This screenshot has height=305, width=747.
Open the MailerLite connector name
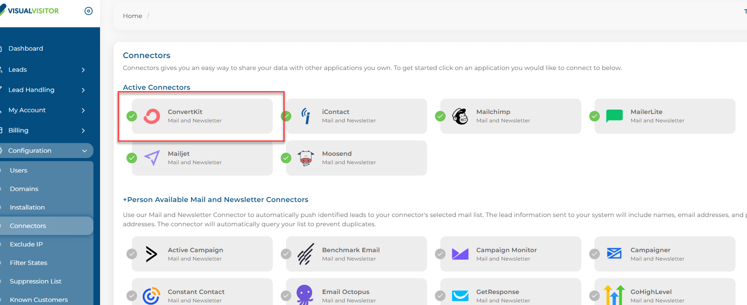tap(647, 112)
